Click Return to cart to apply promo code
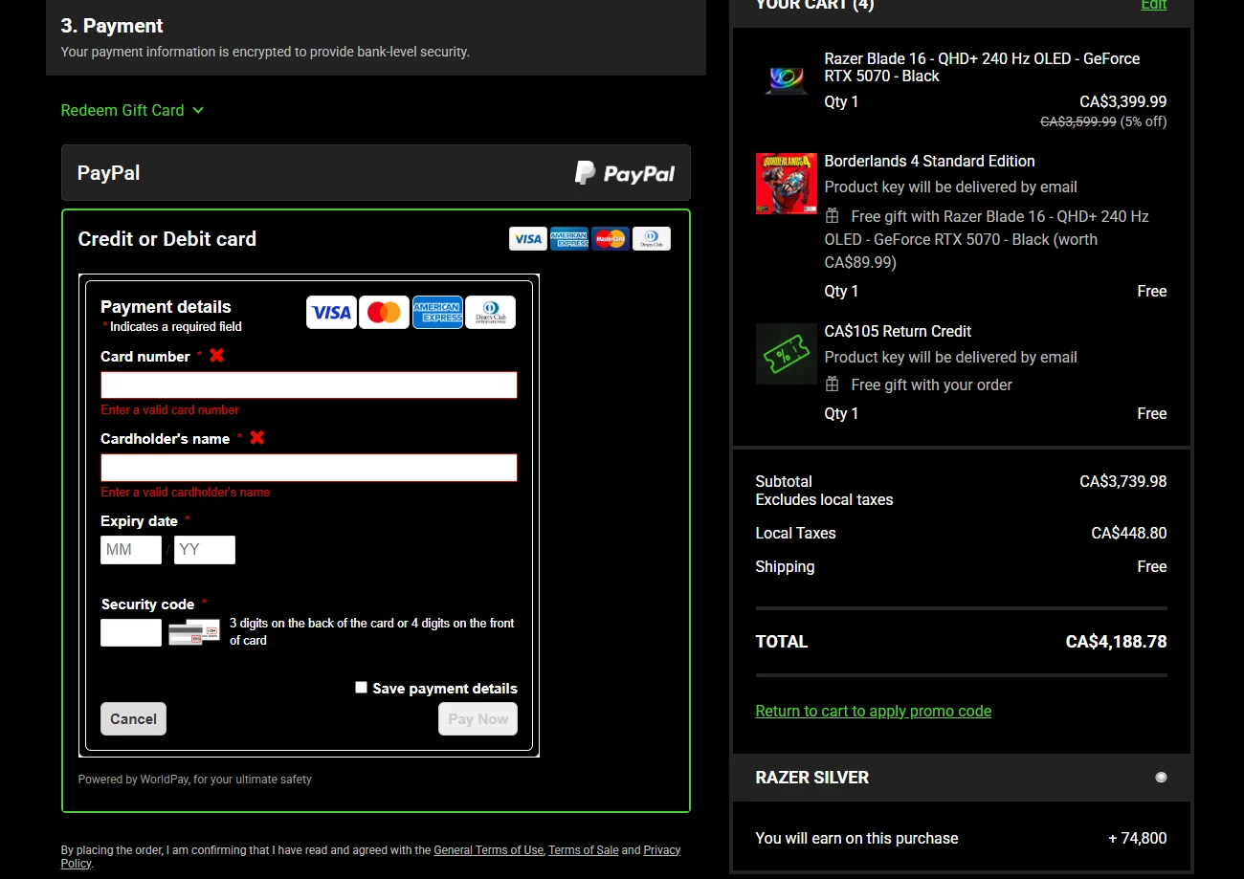The width and height of the screenshot is (1244, 879). (x=874, y=711)
